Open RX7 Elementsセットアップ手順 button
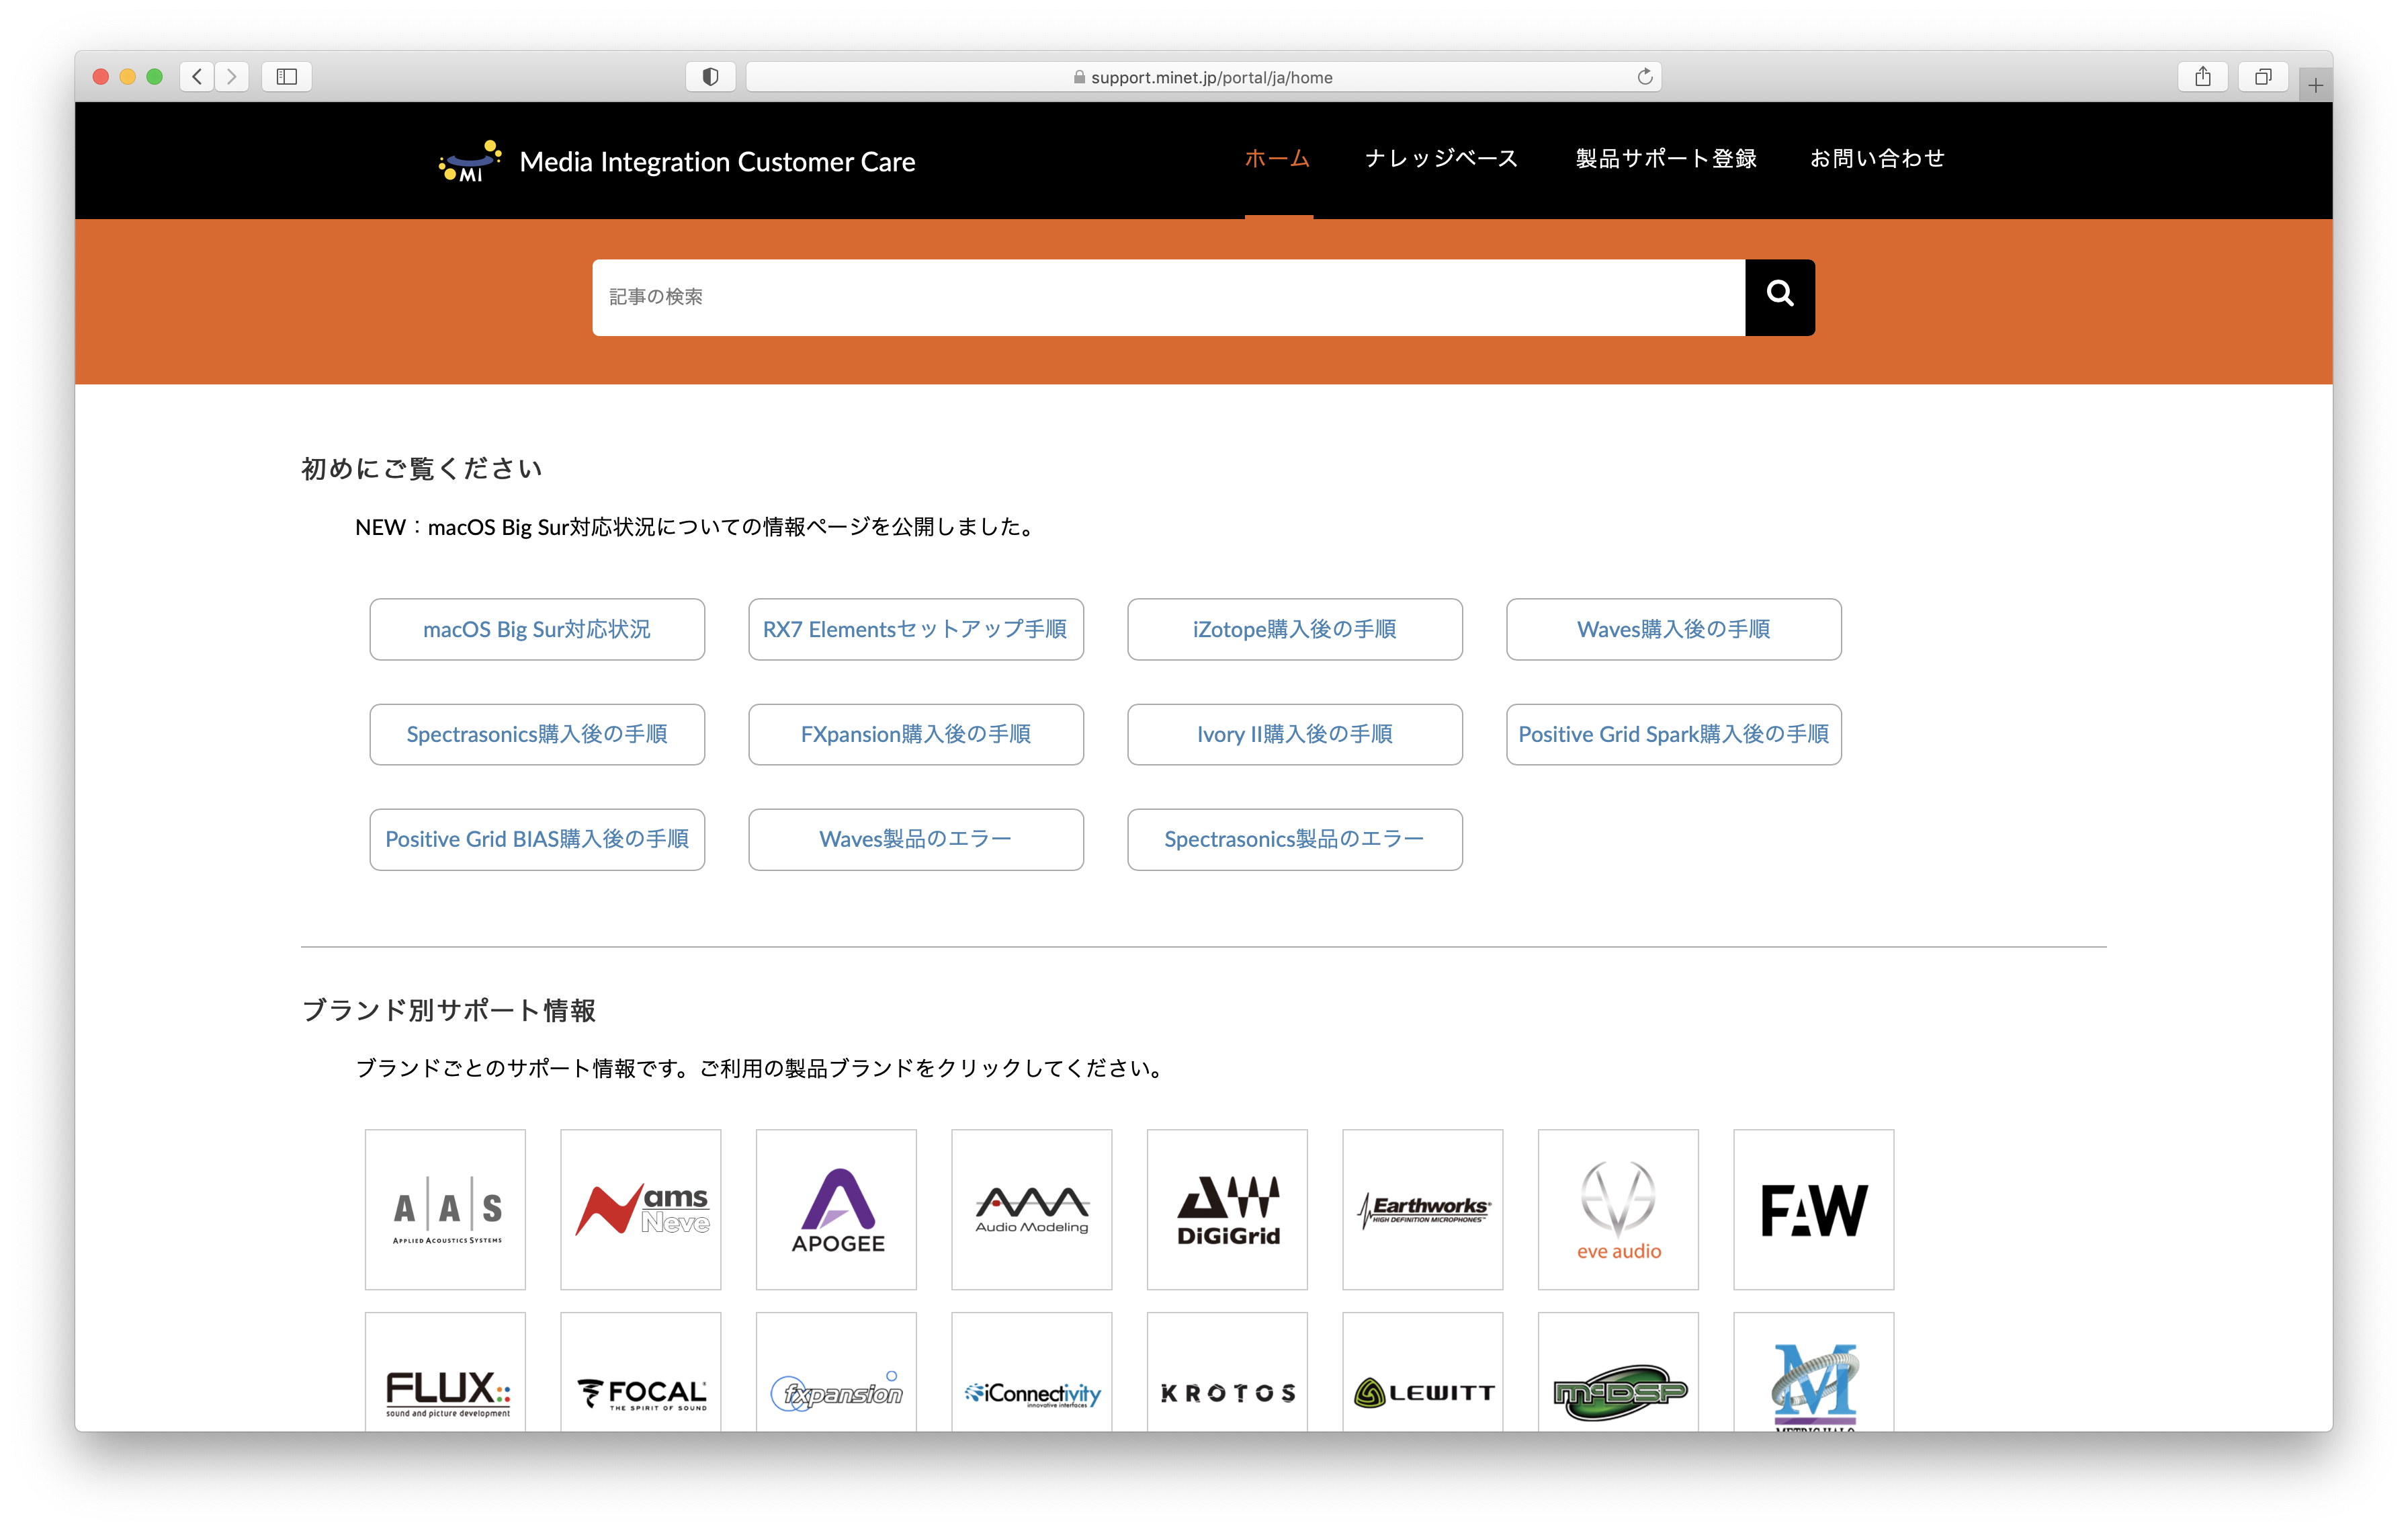The width and height of the screenshot is (2408, 1531). click(x=915, y=629)
